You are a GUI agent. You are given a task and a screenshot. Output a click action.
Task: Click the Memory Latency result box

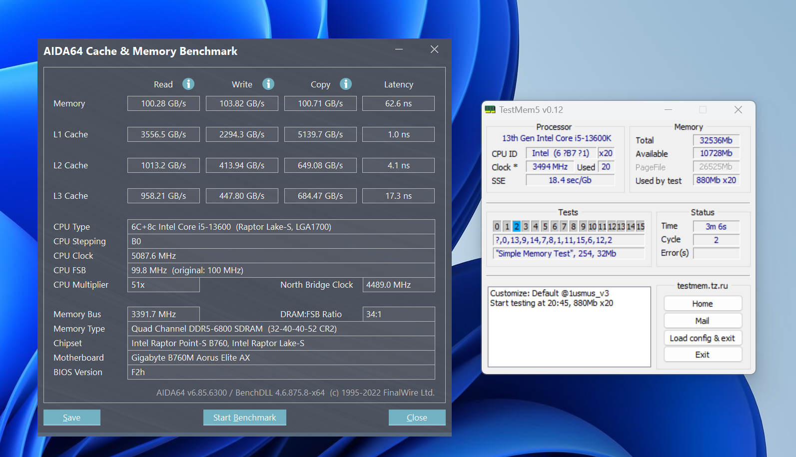(x=398, y=103)
